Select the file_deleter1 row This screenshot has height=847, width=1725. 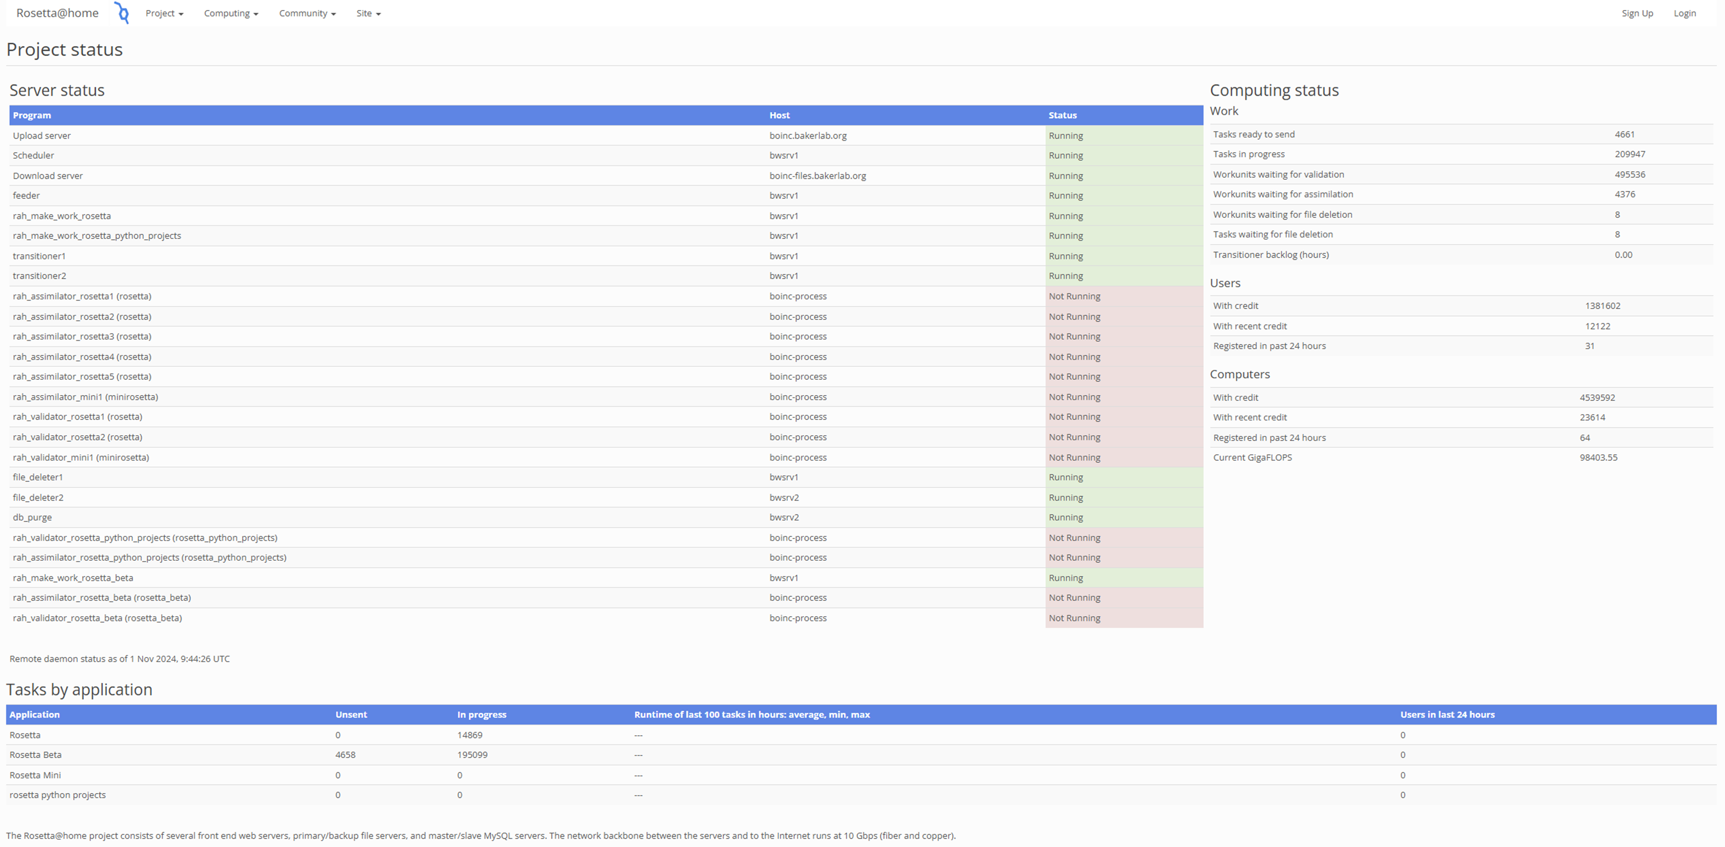[606, 477]
